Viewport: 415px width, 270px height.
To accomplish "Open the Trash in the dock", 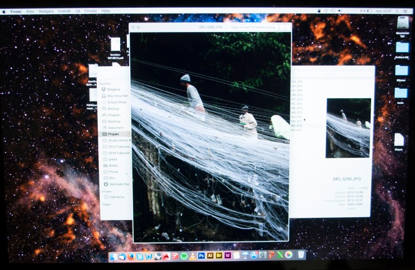I will [301, 255].
